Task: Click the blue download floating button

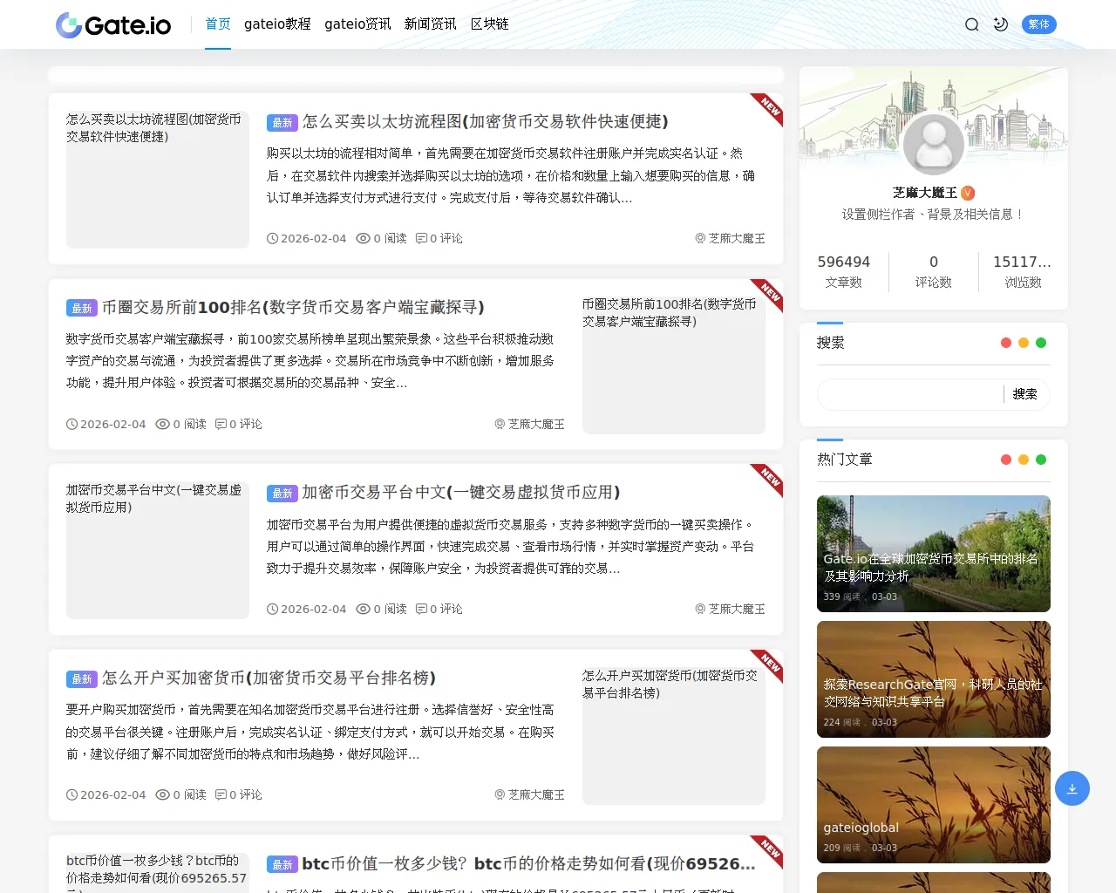Action: [1072, 788]
